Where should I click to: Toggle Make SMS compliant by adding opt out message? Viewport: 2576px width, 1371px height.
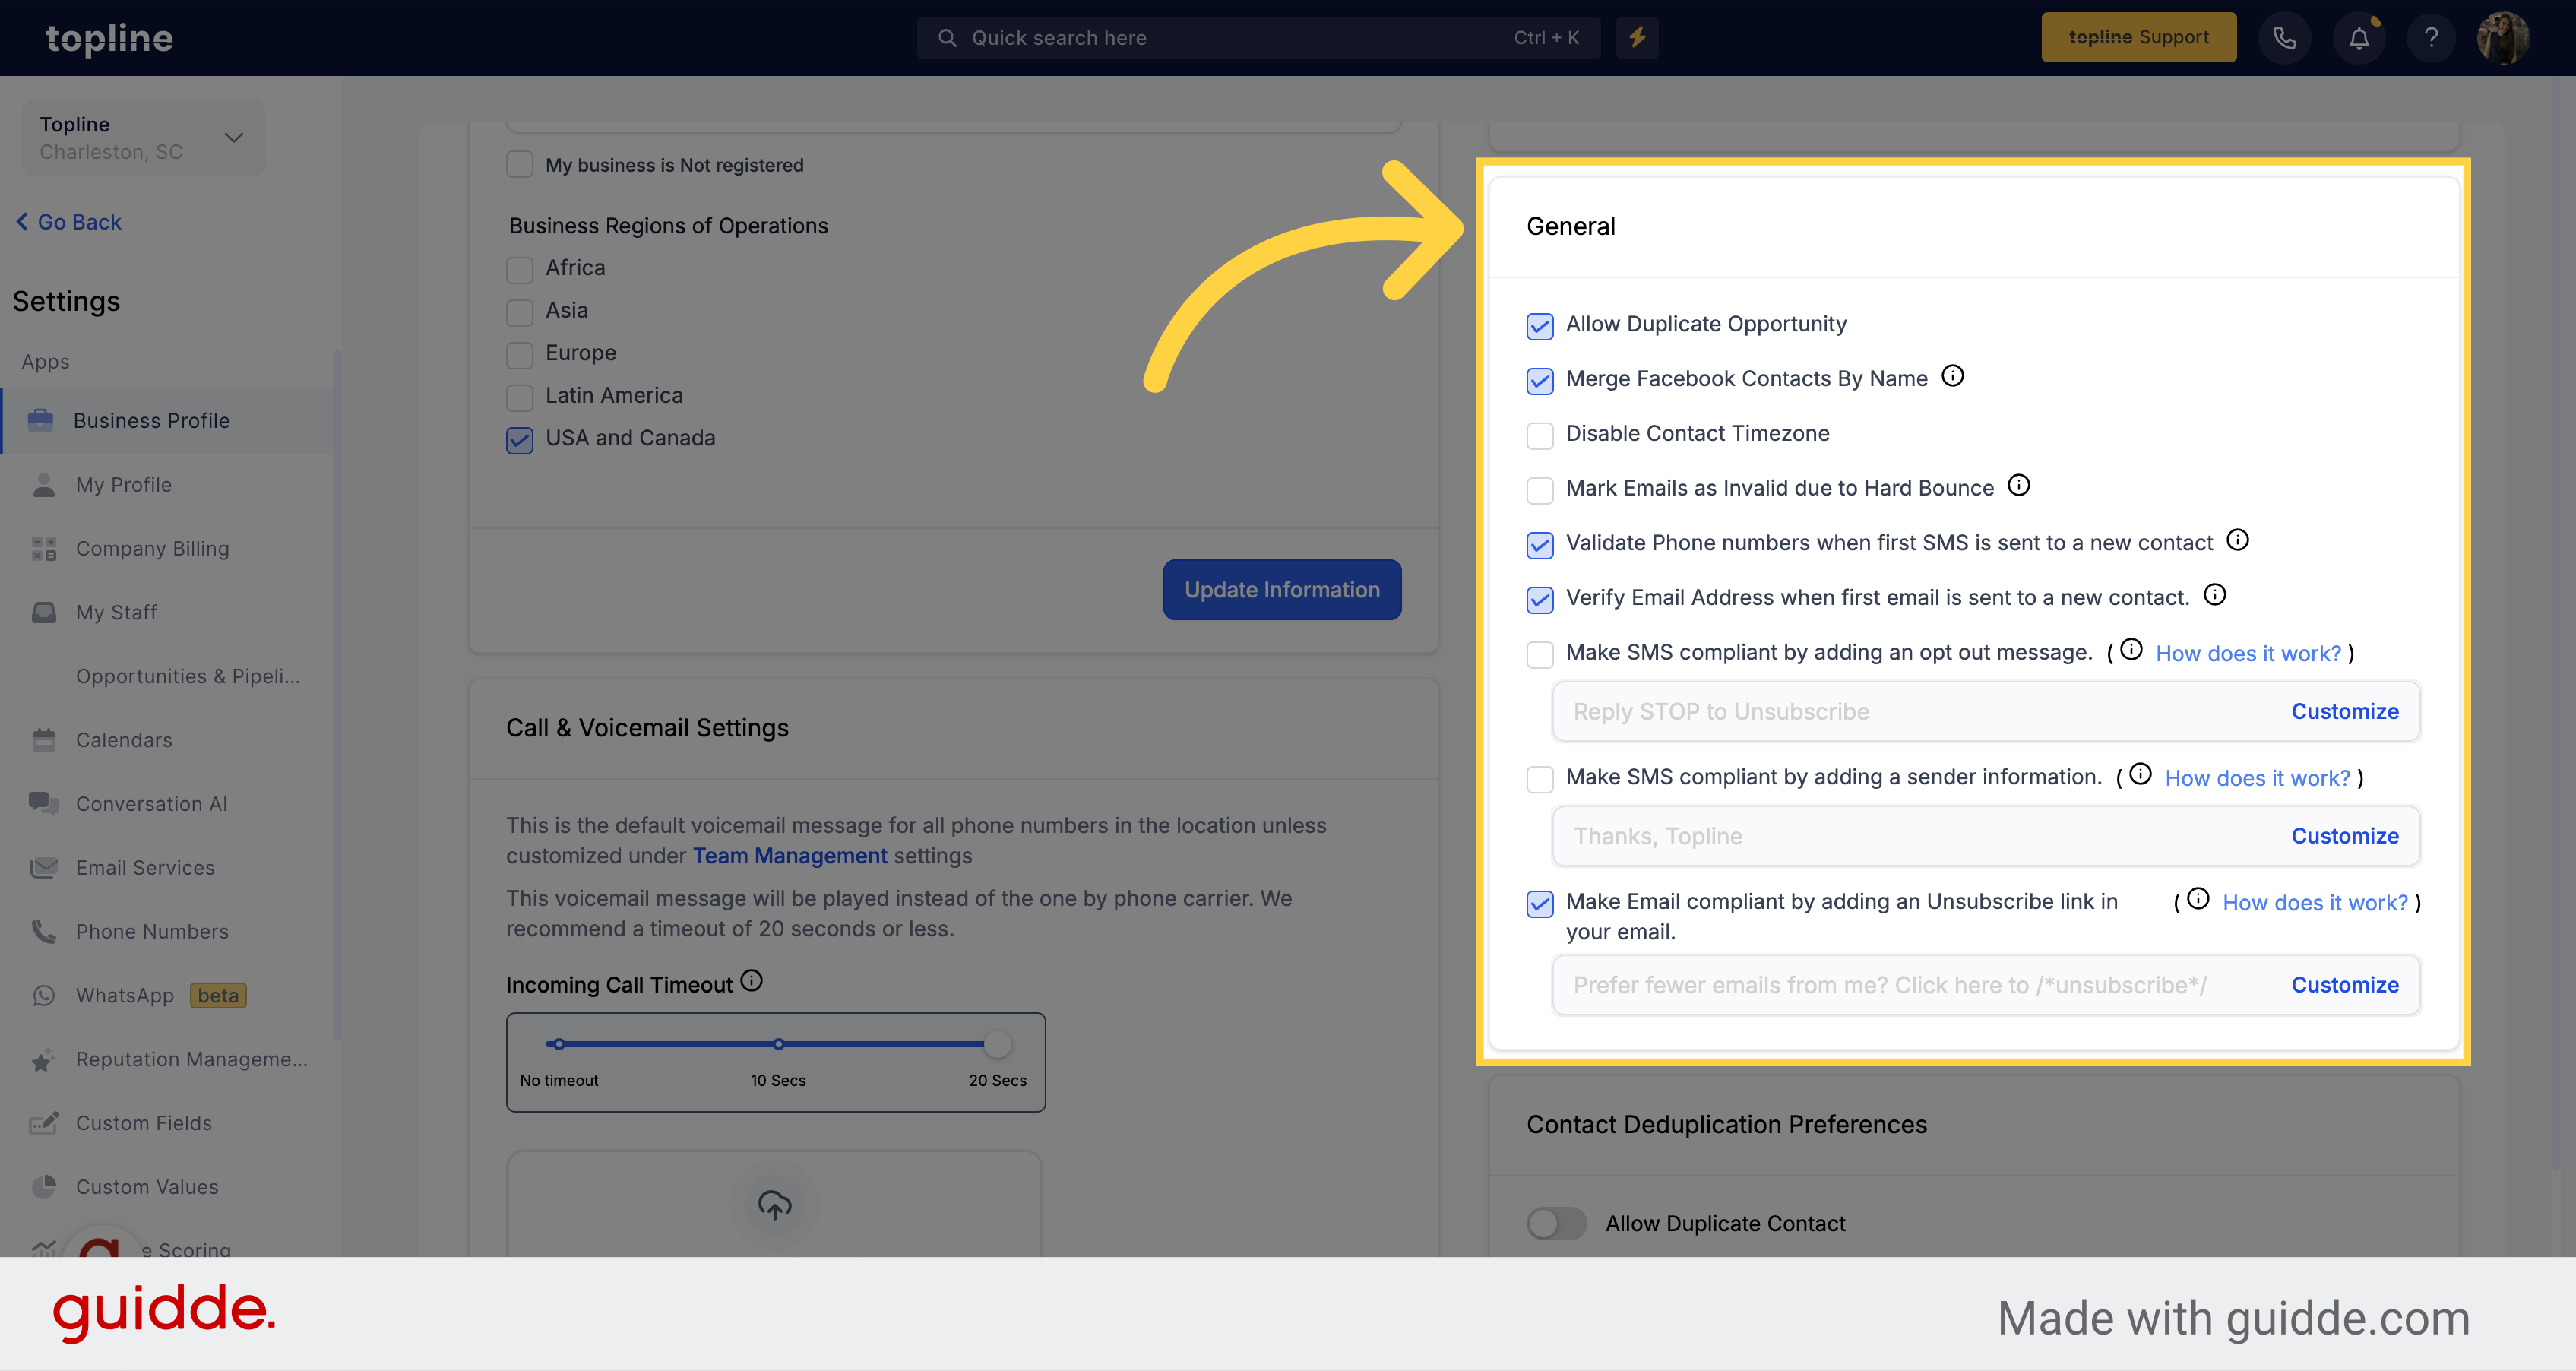(x=1536, y=652)
